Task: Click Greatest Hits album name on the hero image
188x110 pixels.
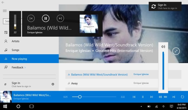Action: (124, 51)
